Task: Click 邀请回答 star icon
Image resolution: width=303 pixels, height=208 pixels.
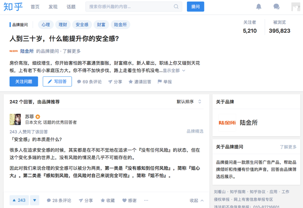Action: (140, 82)
